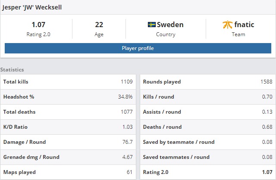This screenshot has width=276, height=180.
Task: Select the Total kills row
Action: point(68,82)
